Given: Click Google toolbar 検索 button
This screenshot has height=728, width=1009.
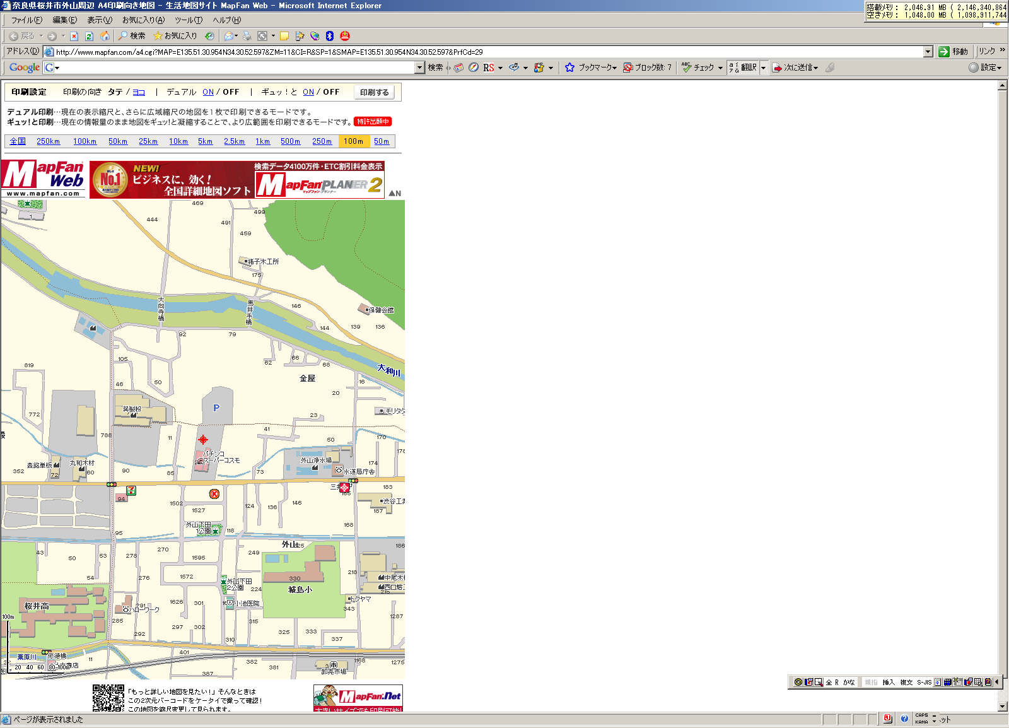Looking at the screenshot, I should click(435, 68).
